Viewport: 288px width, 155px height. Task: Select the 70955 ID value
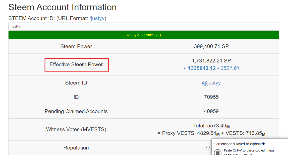point(211,97)
